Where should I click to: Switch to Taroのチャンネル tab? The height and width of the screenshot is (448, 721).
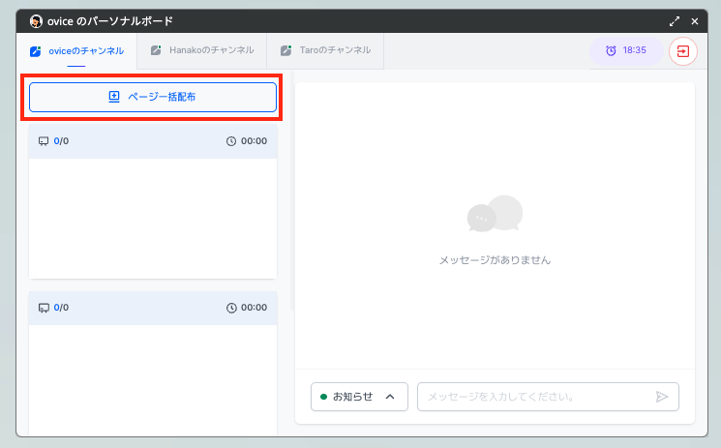(x=325, y=50)
